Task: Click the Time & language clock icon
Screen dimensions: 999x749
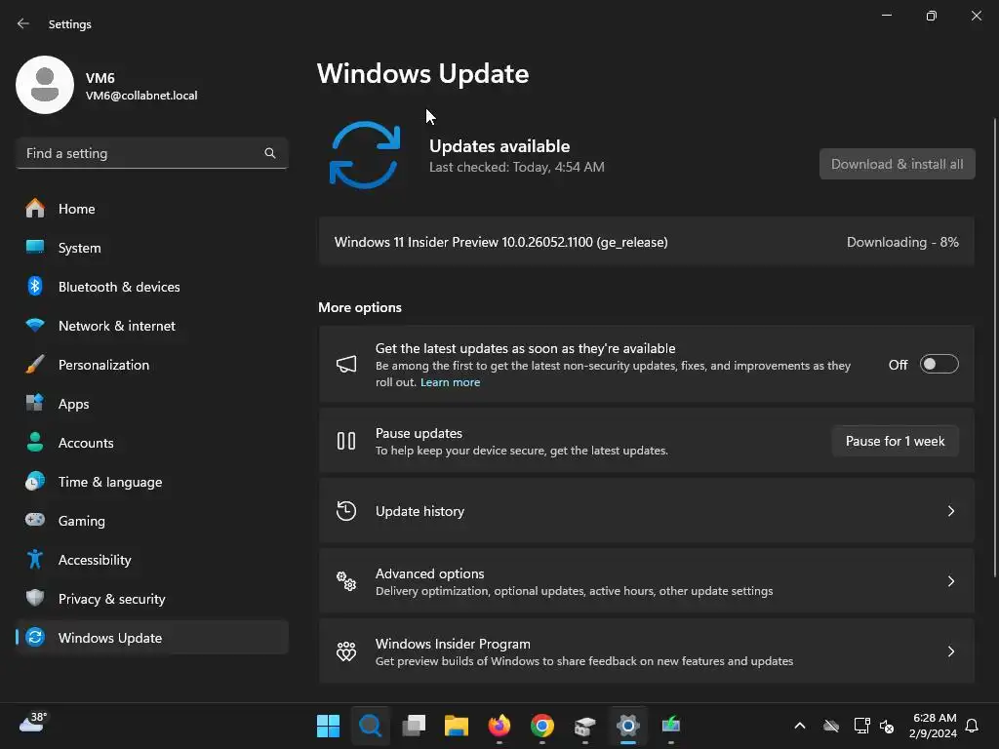Action: (x=35, y=482)
